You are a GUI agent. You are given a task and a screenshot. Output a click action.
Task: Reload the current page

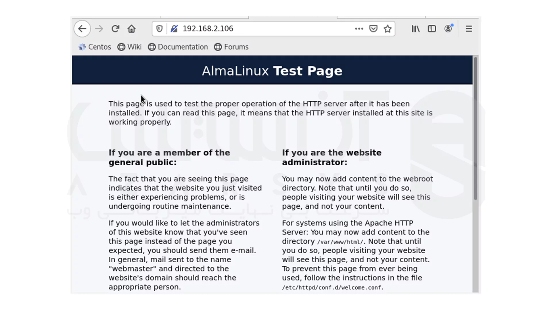tap(115, 29)
